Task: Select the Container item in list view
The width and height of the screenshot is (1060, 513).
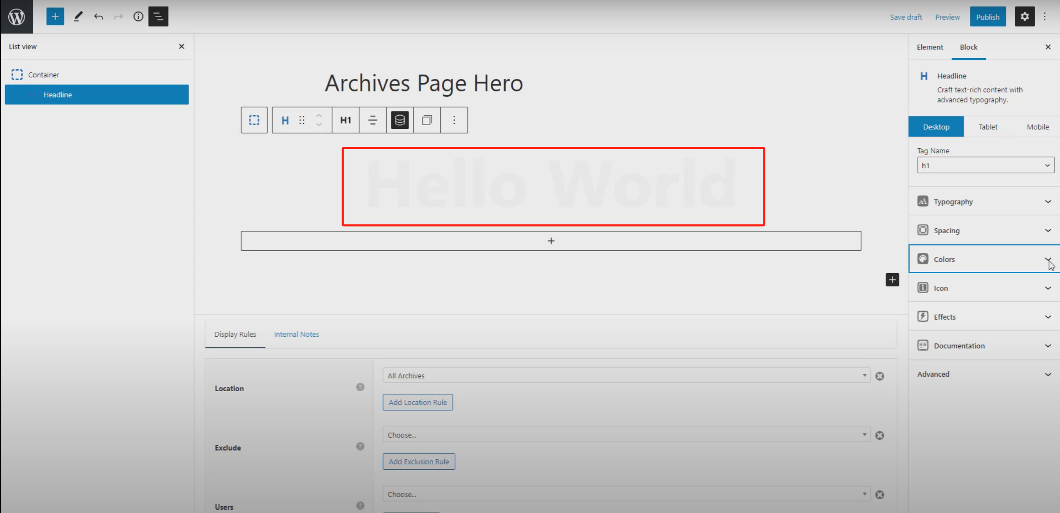Action: click(44, 75)
